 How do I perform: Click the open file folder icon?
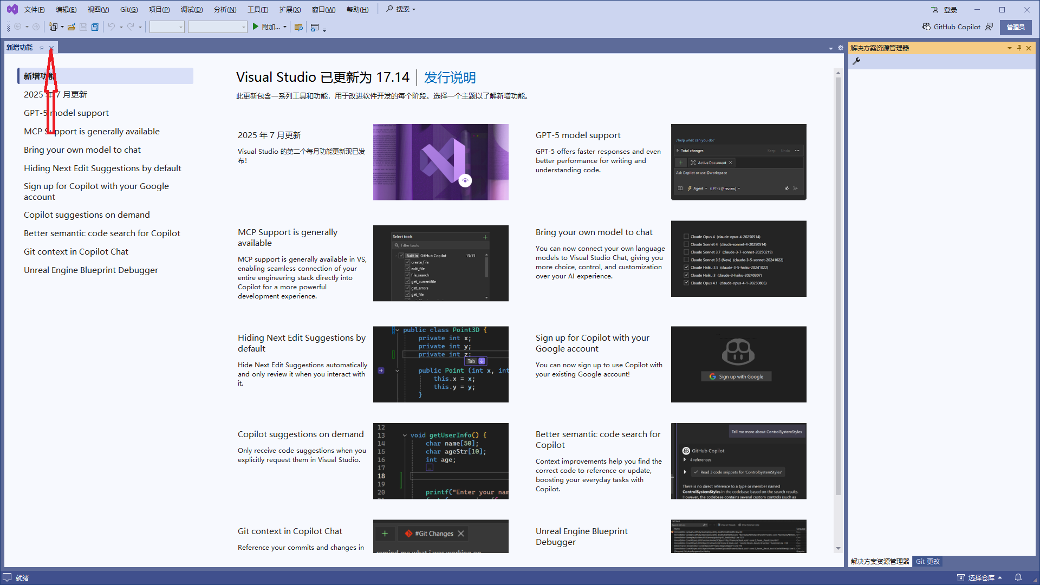(x=71, y=27)
